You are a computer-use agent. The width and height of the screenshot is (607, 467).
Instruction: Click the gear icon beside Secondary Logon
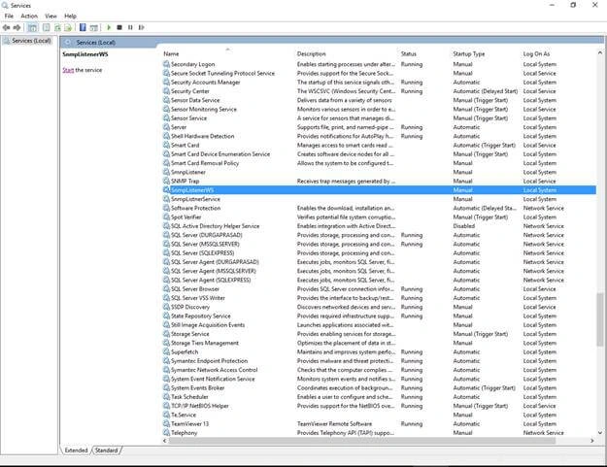(166, 64)
